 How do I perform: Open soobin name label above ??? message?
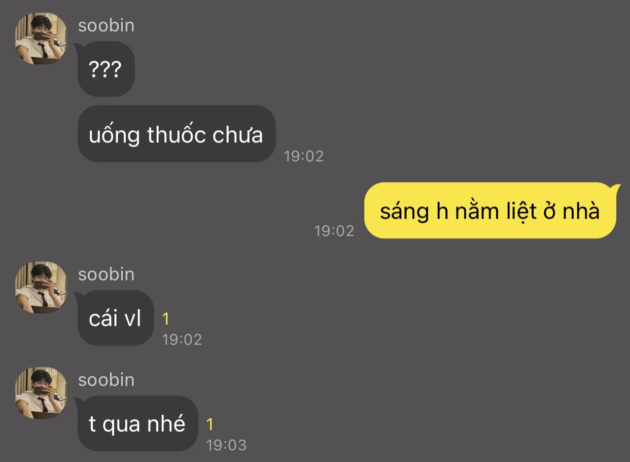106,25
